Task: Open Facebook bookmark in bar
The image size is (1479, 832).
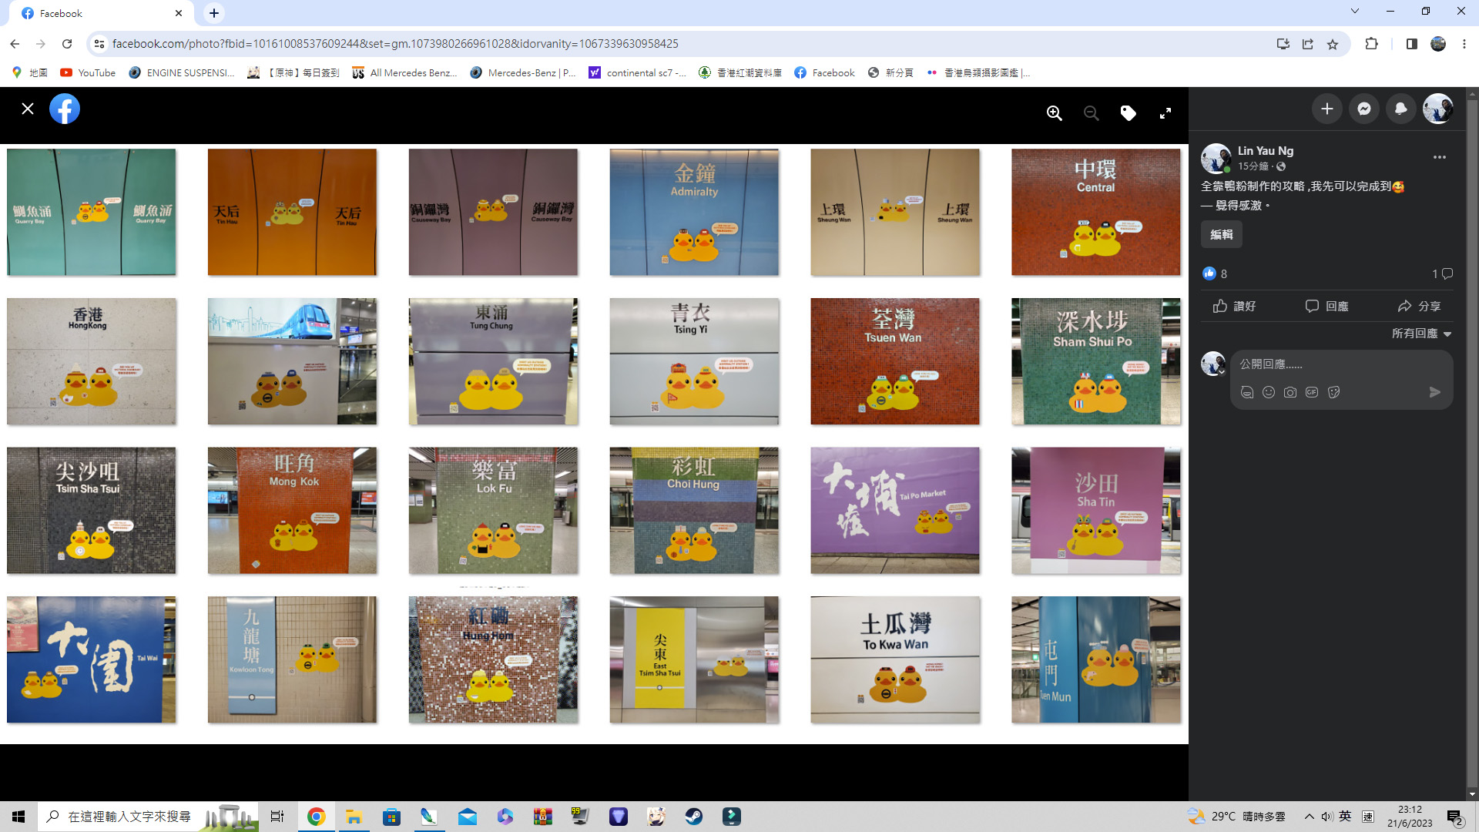Action: click(x=824, y=72)
